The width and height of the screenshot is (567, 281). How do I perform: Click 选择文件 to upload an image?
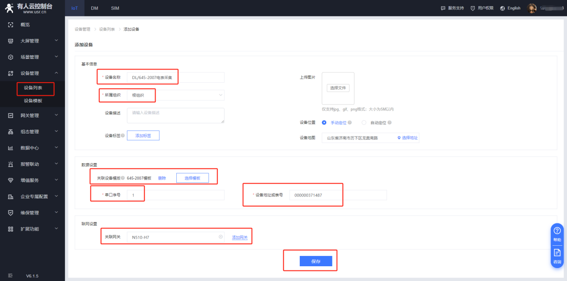tap(338, 88)
